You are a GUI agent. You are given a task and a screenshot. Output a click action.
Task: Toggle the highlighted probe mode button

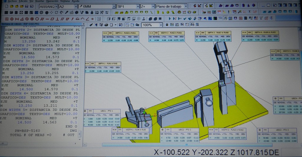coord(206,6)
